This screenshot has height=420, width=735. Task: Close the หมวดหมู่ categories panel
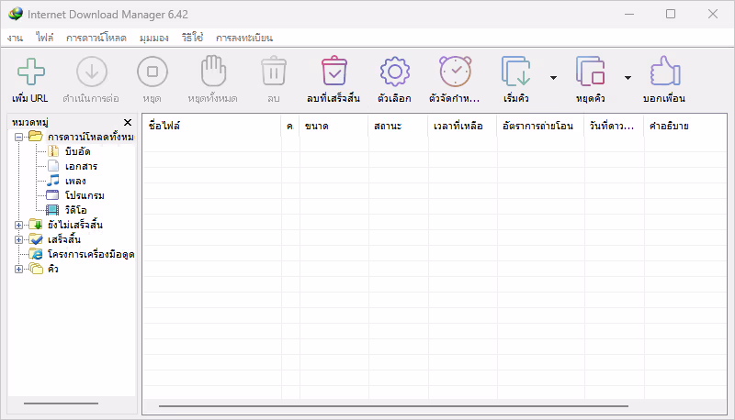(x=128, y=122)
